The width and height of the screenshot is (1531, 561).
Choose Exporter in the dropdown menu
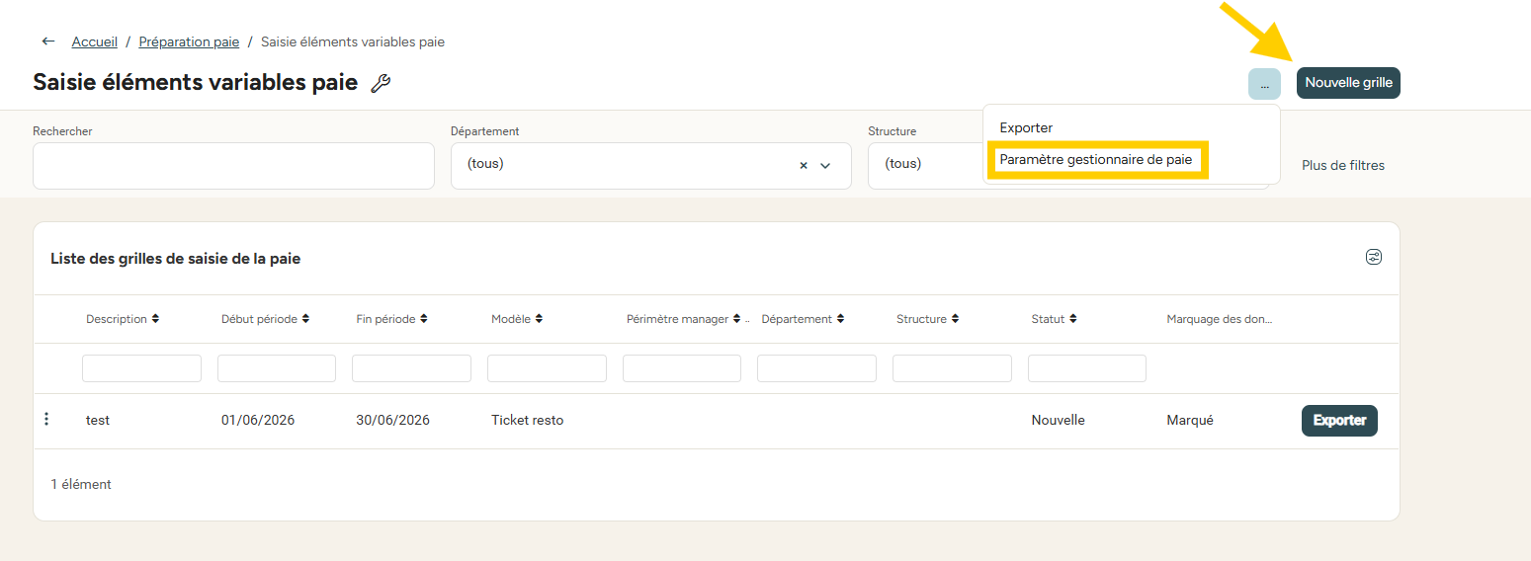(x=1026, y=127)
